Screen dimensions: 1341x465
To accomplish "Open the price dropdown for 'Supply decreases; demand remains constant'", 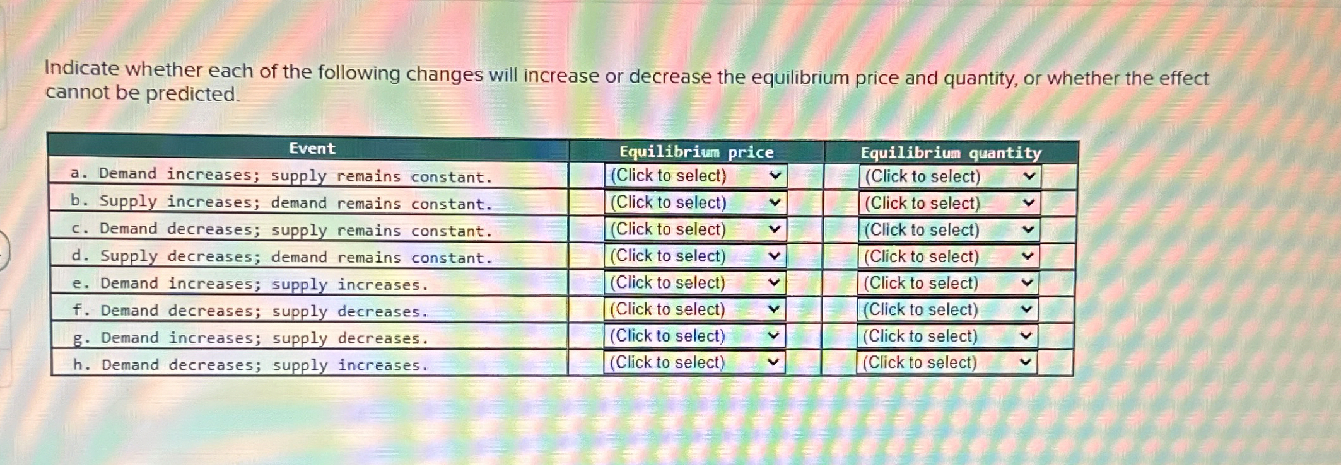I will coord(694,256).
